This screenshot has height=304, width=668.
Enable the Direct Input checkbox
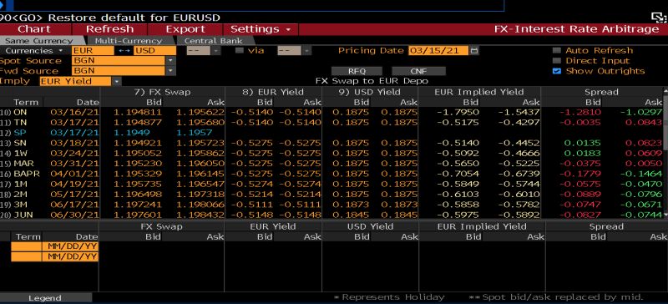point(556,61)
